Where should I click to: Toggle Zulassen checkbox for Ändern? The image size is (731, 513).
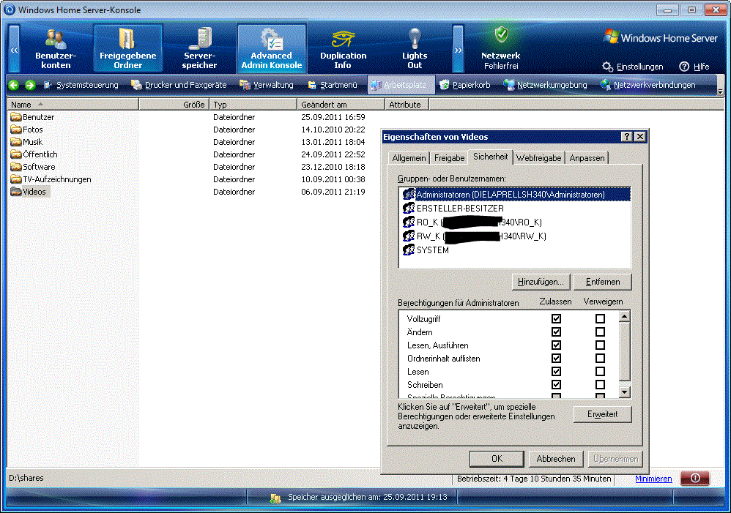(x=556, y=332)
